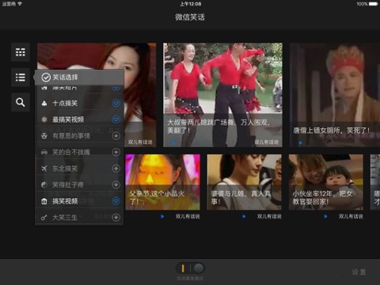The height and width of the screenshot is (285, 380).
Task: Select the 笑话选择 header item
Action: [79, 78]
